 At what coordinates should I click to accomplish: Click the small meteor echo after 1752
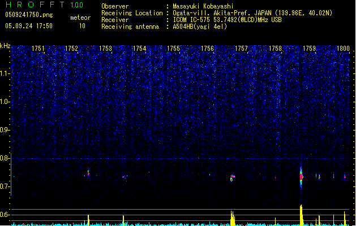click(88, 173)
